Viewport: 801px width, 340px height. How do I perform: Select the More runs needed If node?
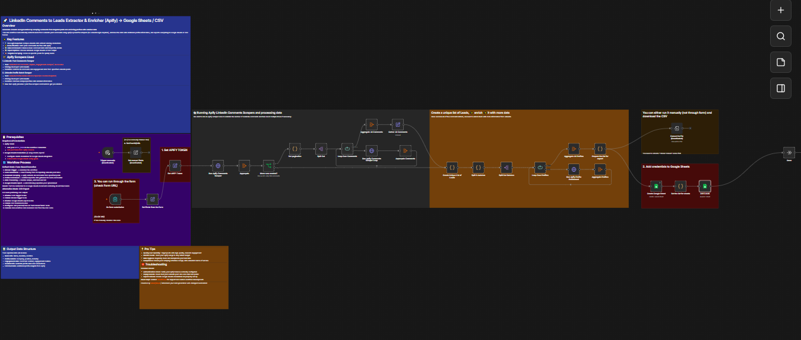[x=269, y=166]
